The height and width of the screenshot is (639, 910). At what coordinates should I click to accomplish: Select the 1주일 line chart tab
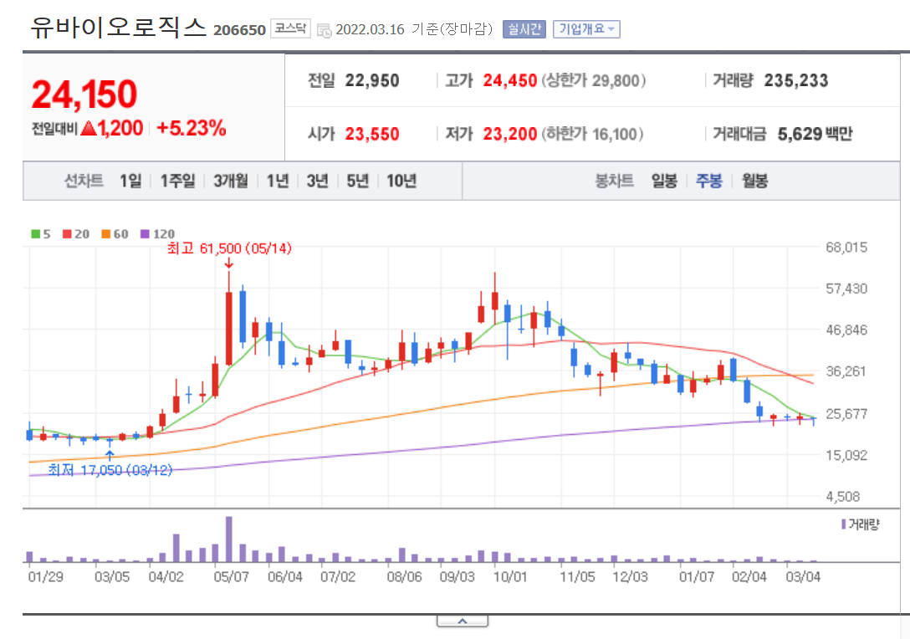[177, 181]
